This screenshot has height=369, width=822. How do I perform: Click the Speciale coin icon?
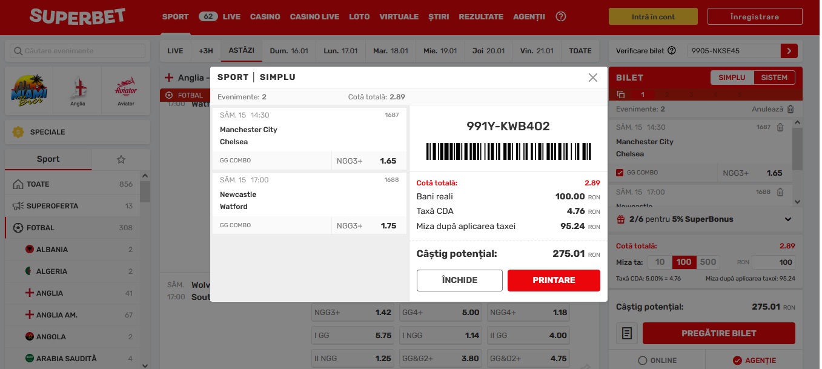(x=18, y=132)
